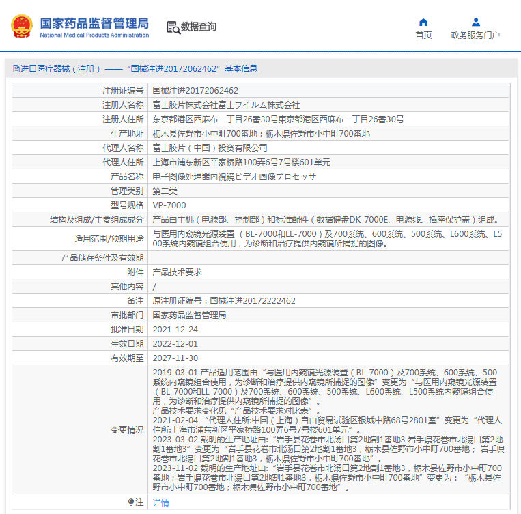521x514 pixels.
Task: Click 国家药品监督管理局 site title
Action: 94,23
